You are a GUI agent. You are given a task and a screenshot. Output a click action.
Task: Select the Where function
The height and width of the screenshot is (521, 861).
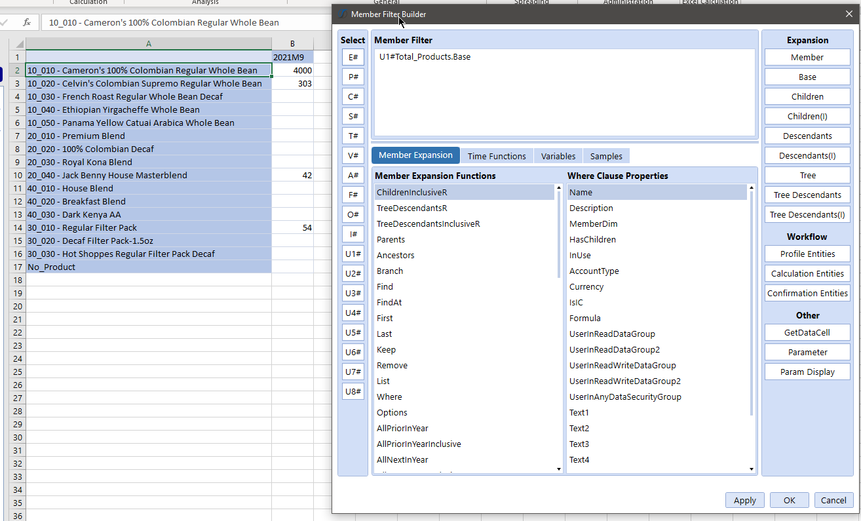click(465, 396)
